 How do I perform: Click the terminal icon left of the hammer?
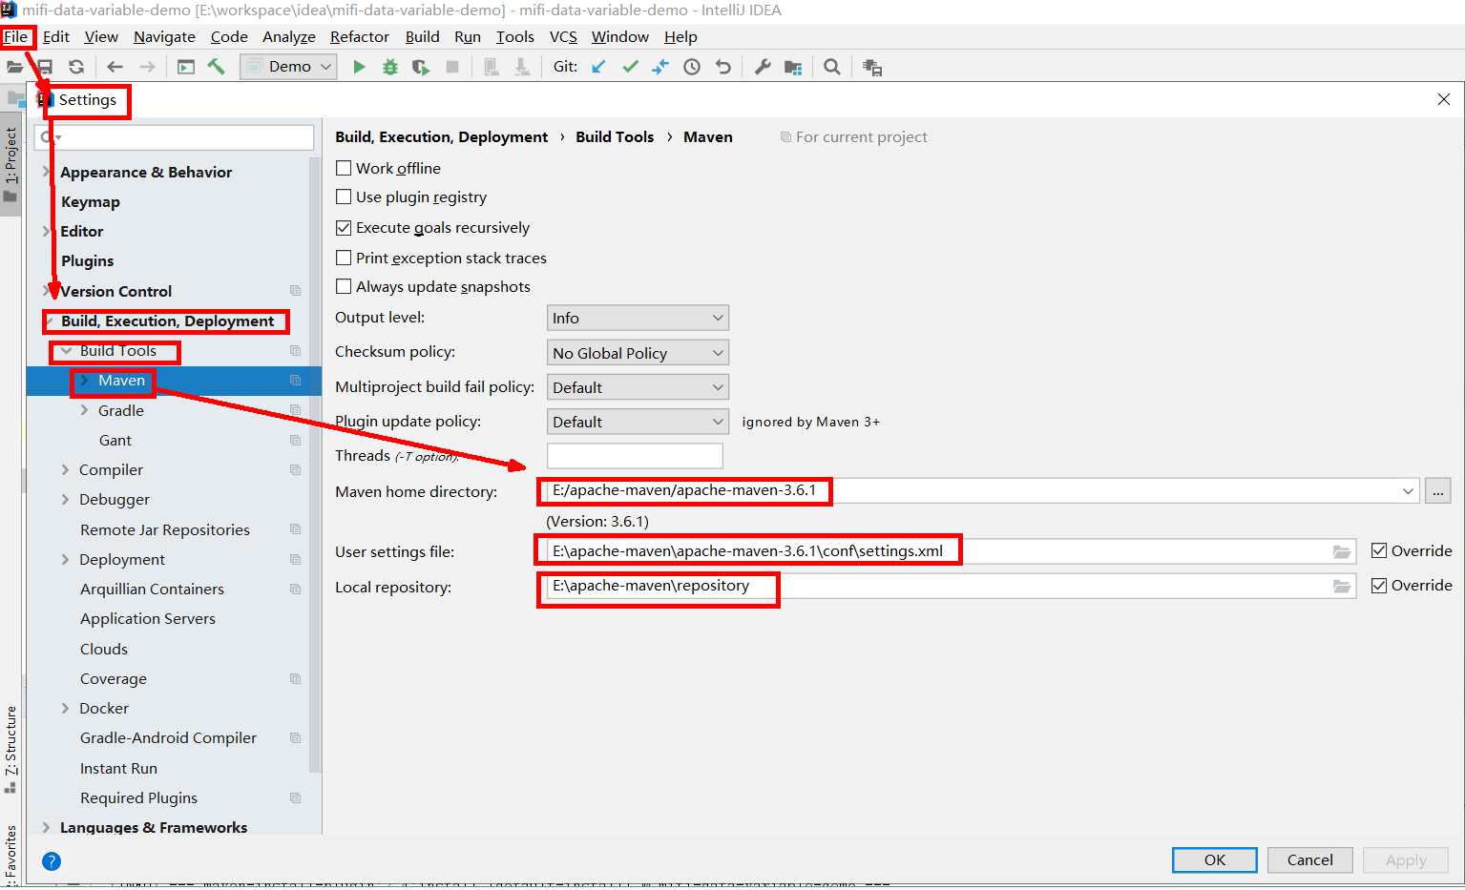186,67
